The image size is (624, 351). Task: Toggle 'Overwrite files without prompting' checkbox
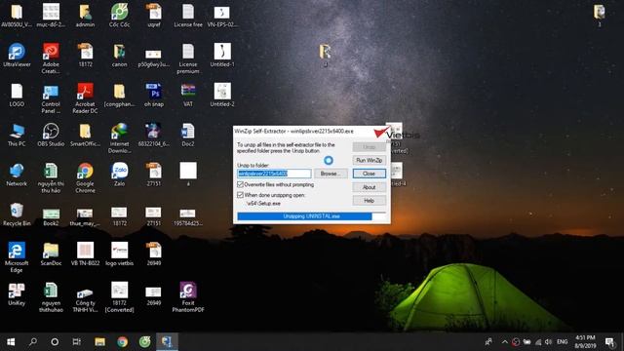(240, 184)
